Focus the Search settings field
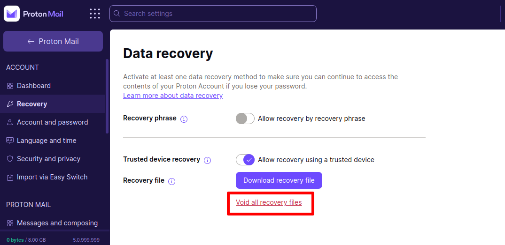The image size is (505, 245). (213, 14)
